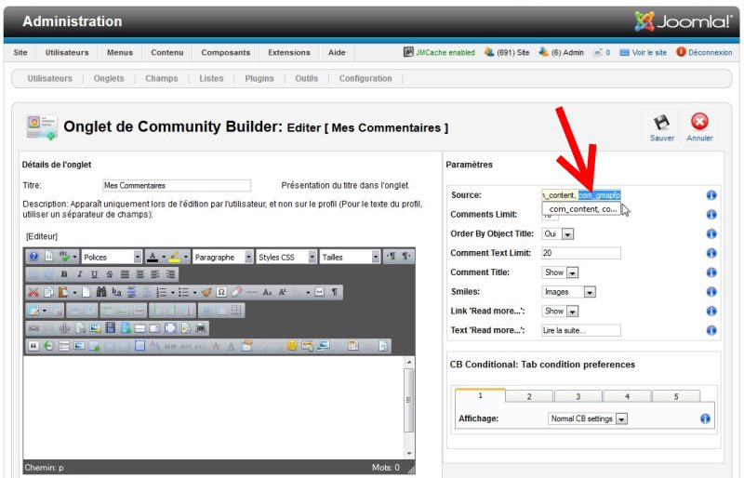Insert a smiley emoticon
Image resolution: width=744 pixels, height=478 pixels.
coord(292,346)
